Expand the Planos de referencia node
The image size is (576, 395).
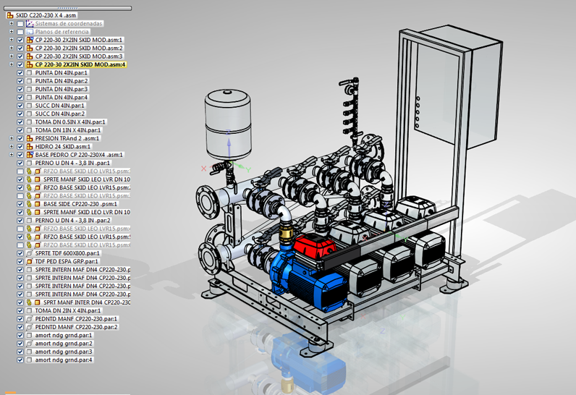[12, 32]
